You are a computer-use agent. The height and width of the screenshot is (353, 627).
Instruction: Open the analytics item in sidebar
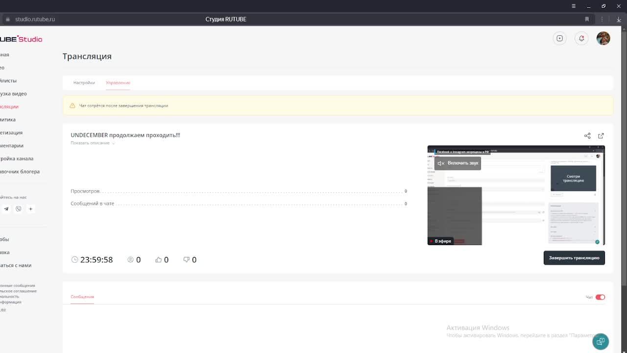[x=8, y=120]
